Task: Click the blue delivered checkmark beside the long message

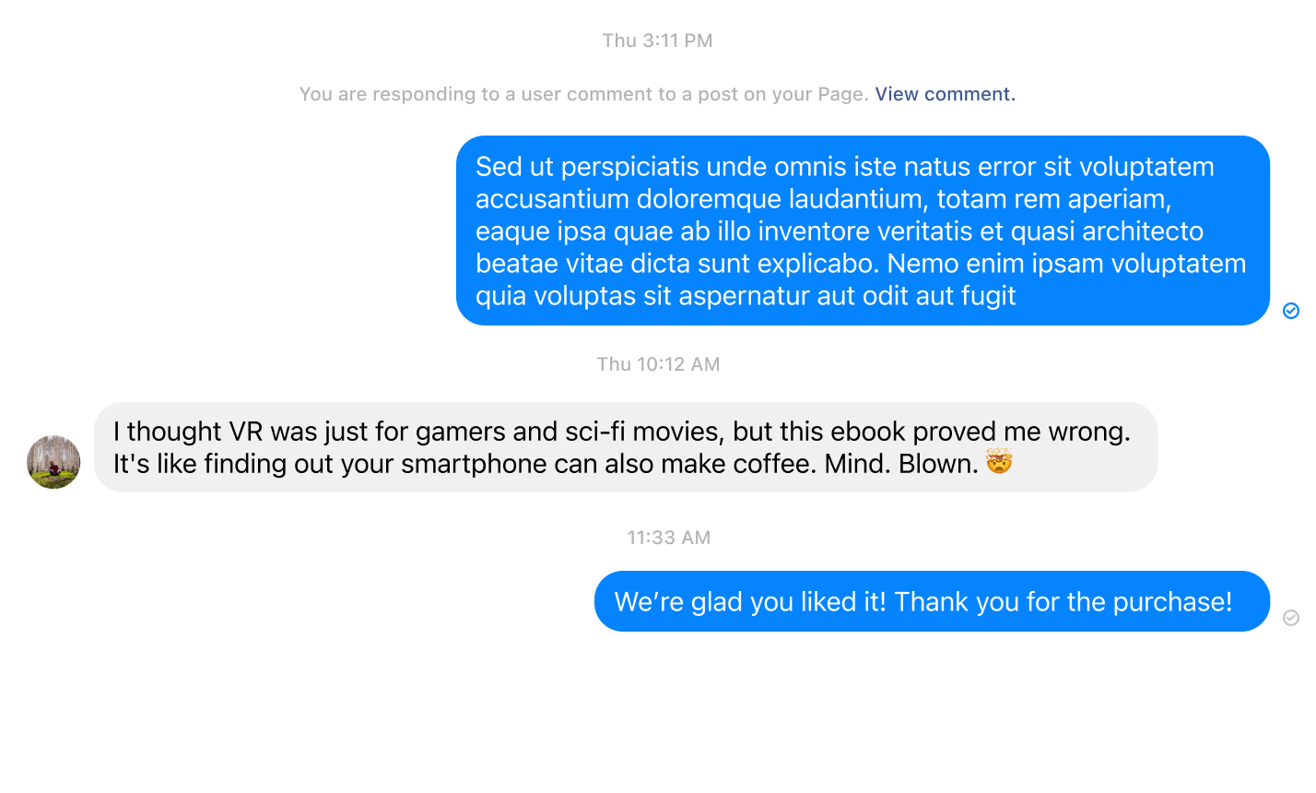Action: (x=1291, y=311)
